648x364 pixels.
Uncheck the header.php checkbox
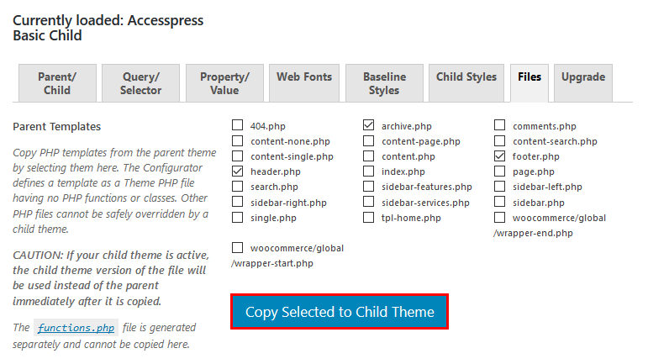tap(237, 171)
